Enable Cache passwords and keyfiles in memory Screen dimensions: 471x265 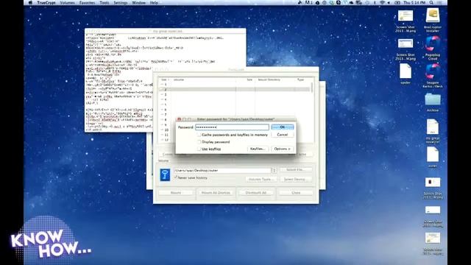[199, 135]
